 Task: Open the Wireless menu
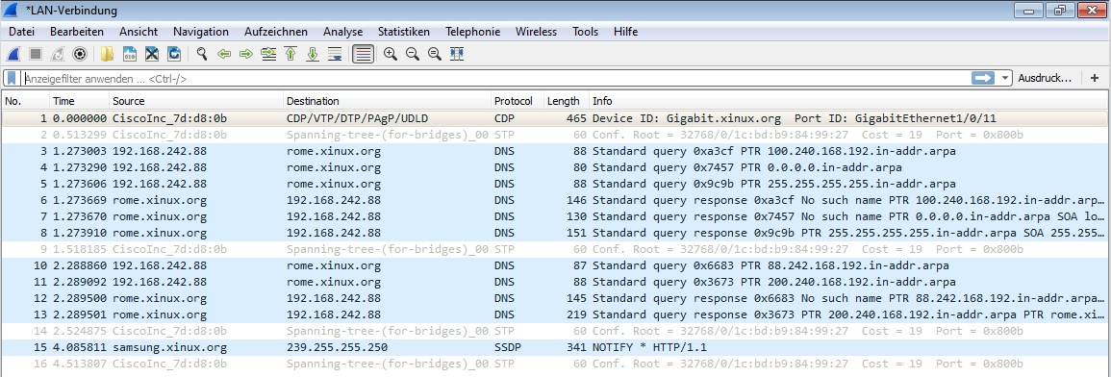click(537, 32)
